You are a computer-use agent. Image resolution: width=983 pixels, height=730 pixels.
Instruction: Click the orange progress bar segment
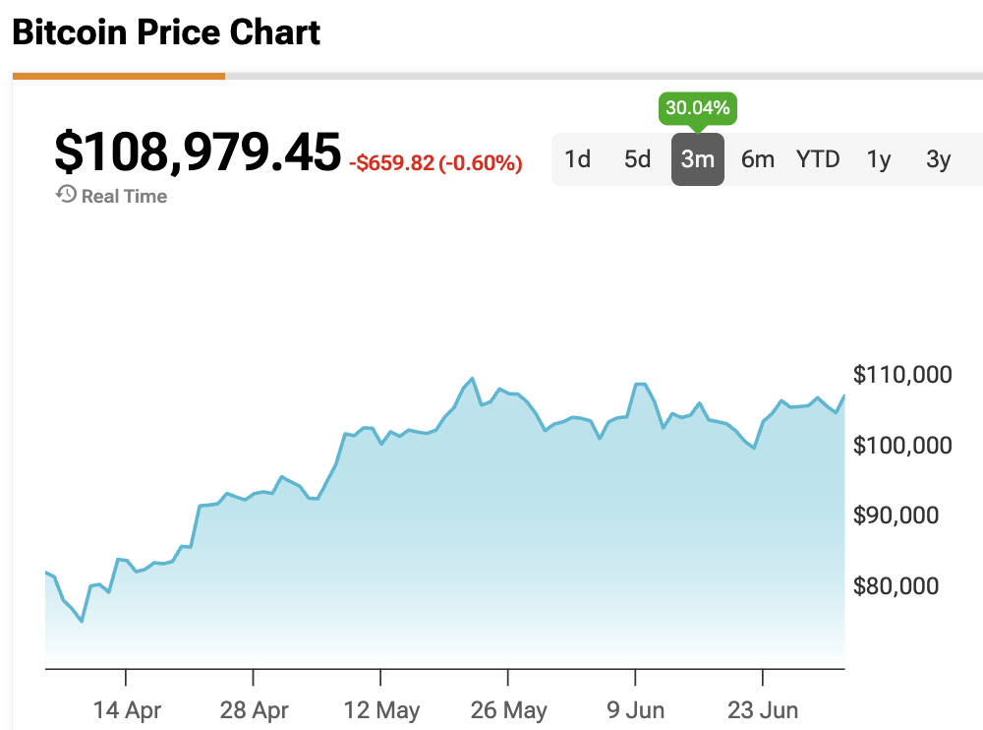click(118, 76)
